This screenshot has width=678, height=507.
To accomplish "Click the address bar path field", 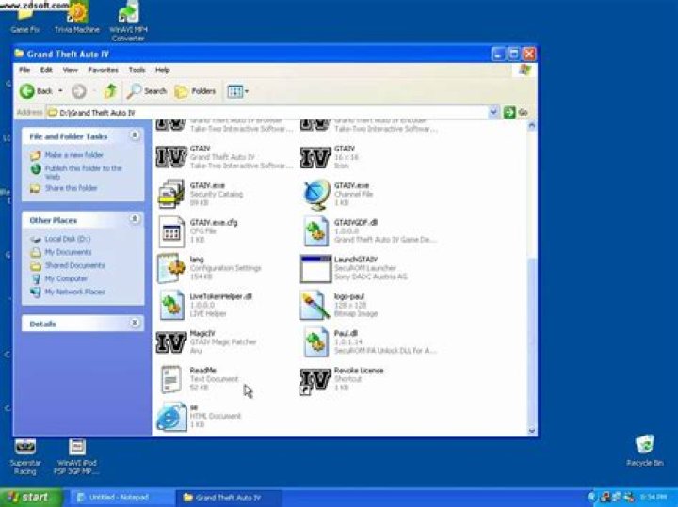I will 267,112.
